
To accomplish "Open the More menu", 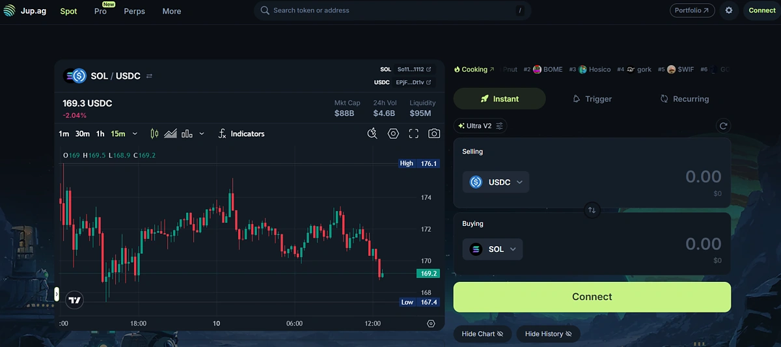I will pos(172,11).
